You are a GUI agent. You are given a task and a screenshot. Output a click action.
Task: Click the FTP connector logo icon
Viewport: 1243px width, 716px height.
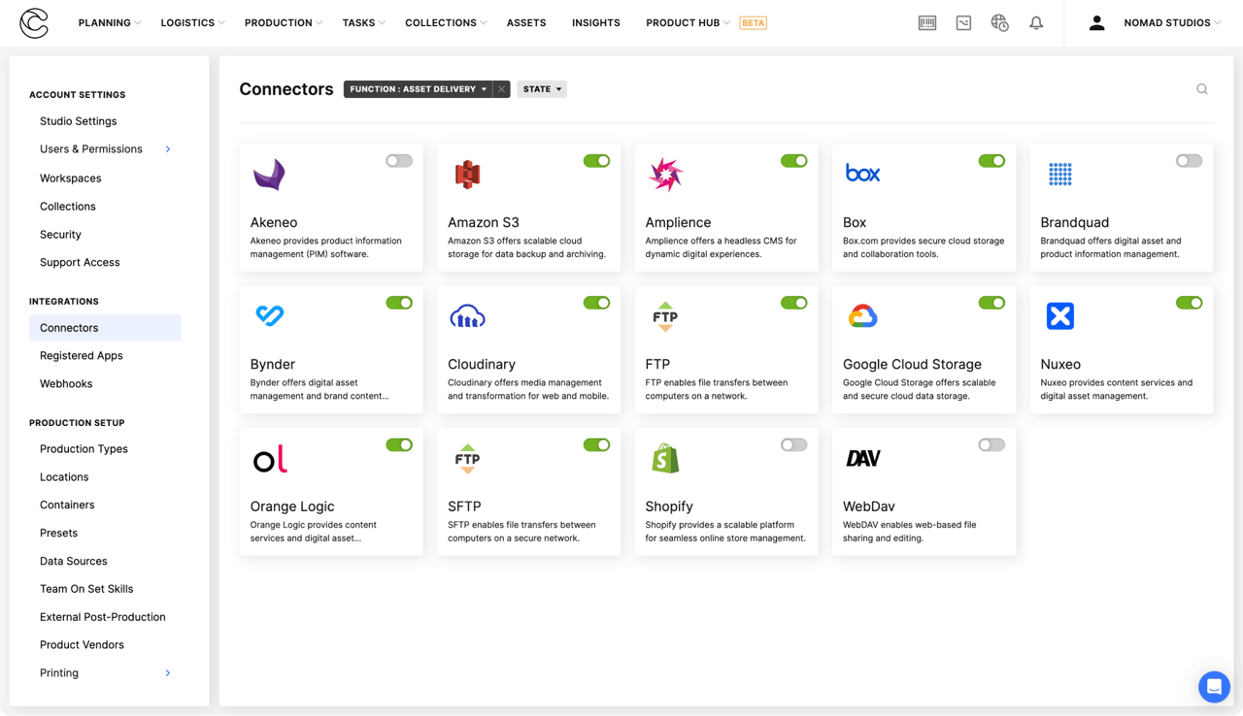click(x=665, y=316)
